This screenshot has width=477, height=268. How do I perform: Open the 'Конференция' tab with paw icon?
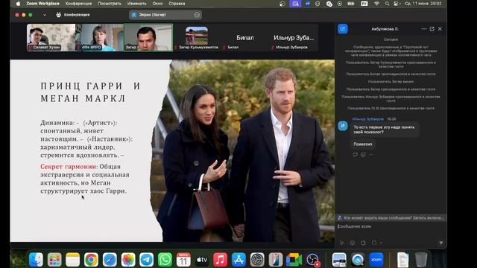tap(73, 15)
